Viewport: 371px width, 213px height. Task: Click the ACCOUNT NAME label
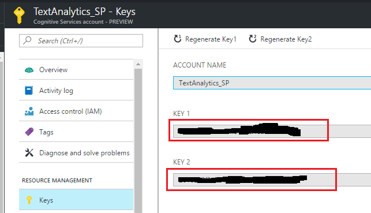(x=200, y=65)
